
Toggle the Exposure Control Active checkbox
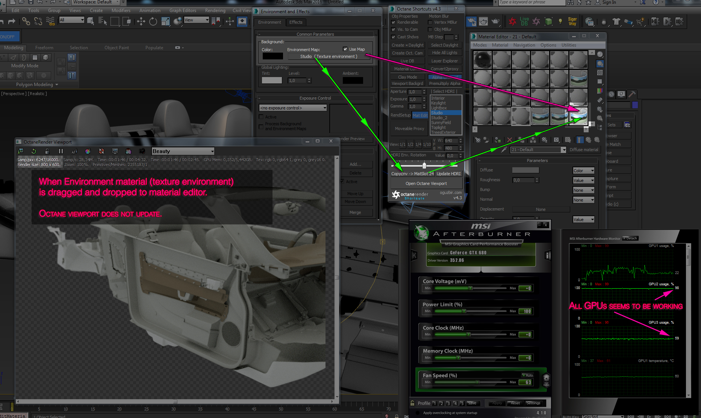point(261,117)
